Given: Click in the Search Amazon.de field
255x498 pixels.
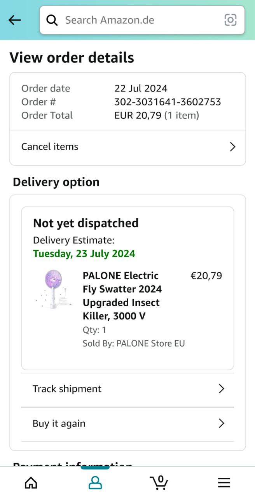Looking at the screenshot, I should [x=140, y=20].
